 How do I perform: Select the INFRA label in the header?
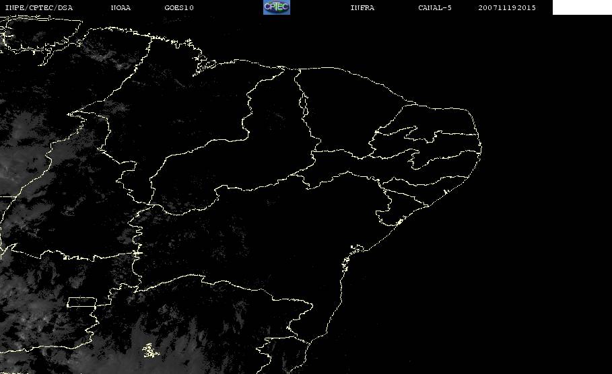[362, 7]
